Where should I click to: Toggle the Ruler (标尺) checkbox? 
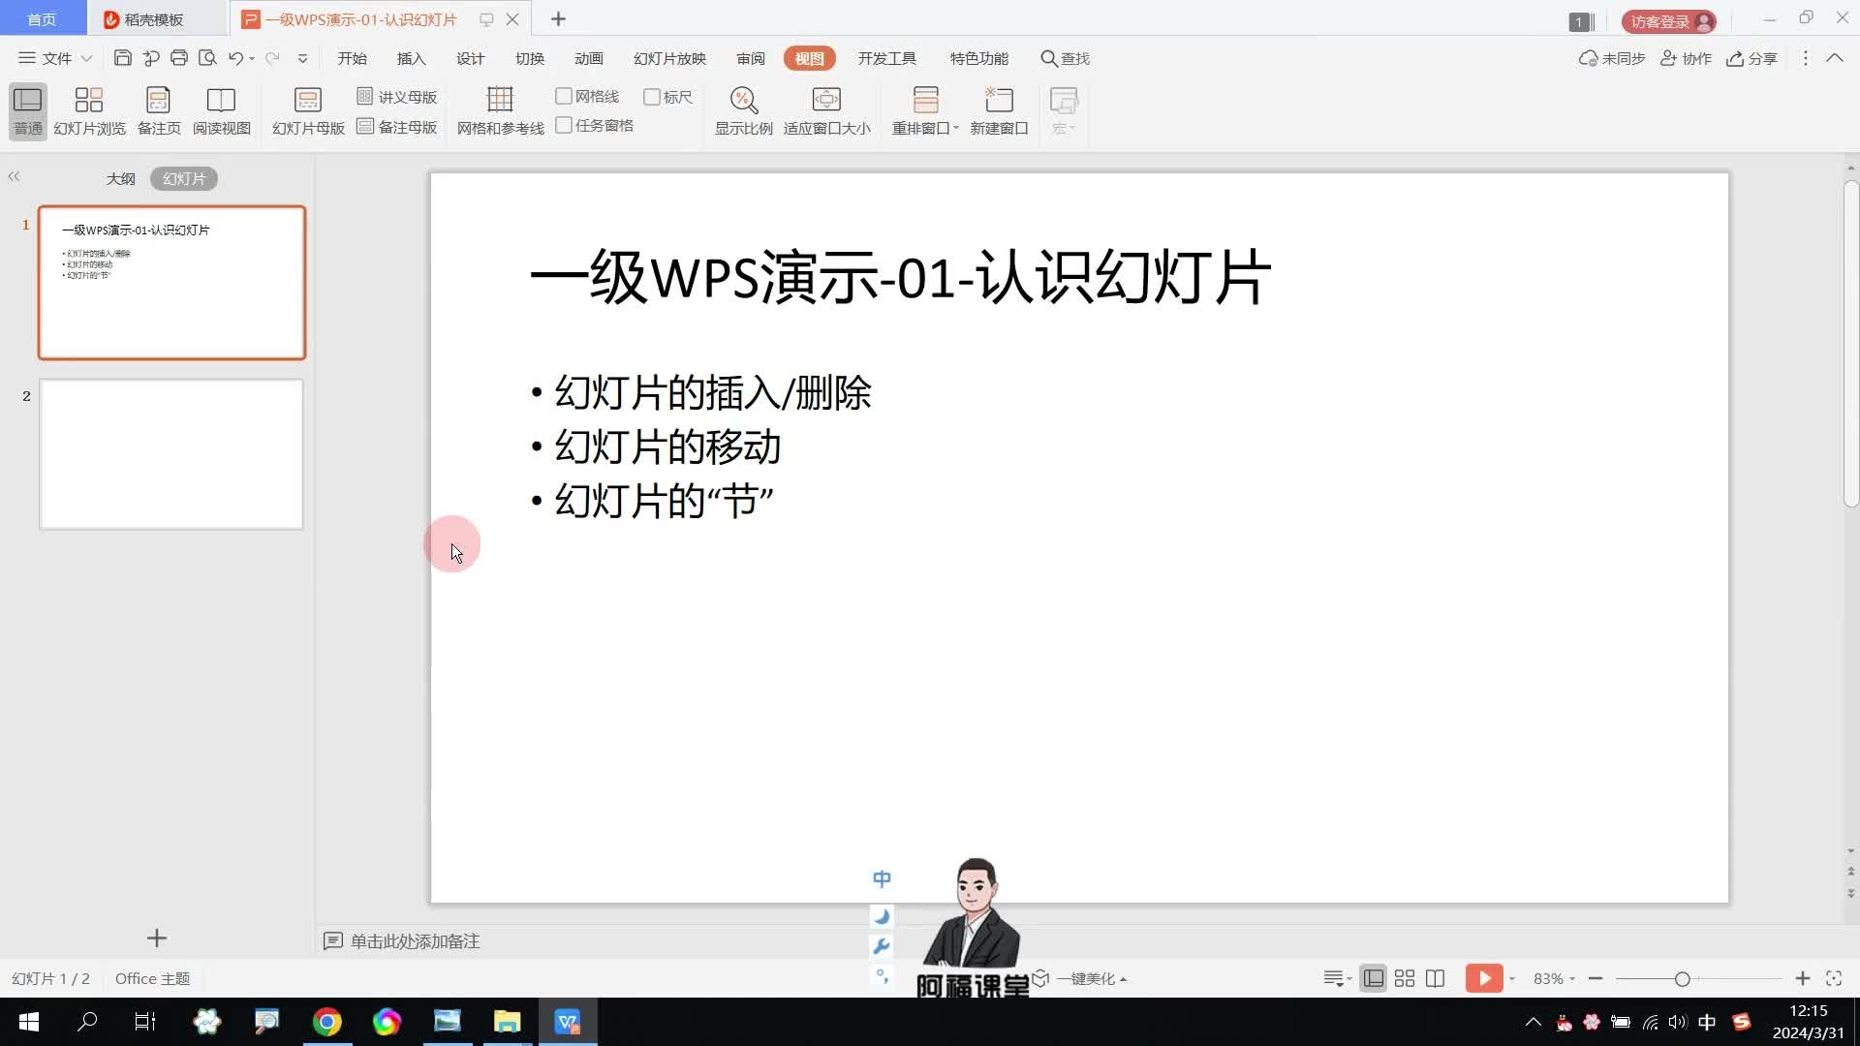pyautogui.click(x=652, y=97)
